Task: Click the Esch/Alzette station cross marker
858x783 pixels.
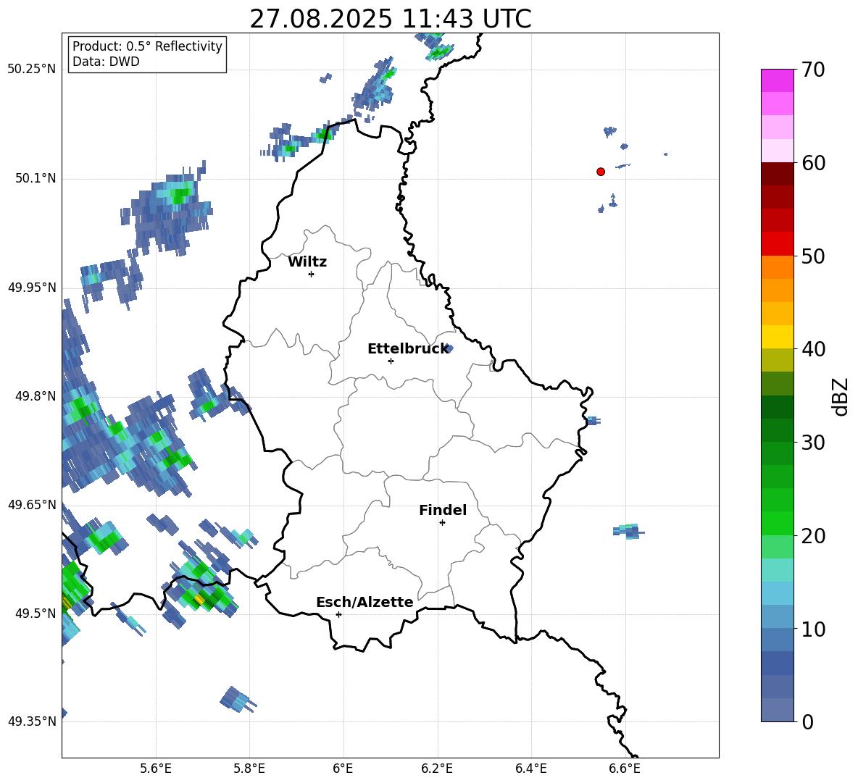Action: [x=338, y=614]
